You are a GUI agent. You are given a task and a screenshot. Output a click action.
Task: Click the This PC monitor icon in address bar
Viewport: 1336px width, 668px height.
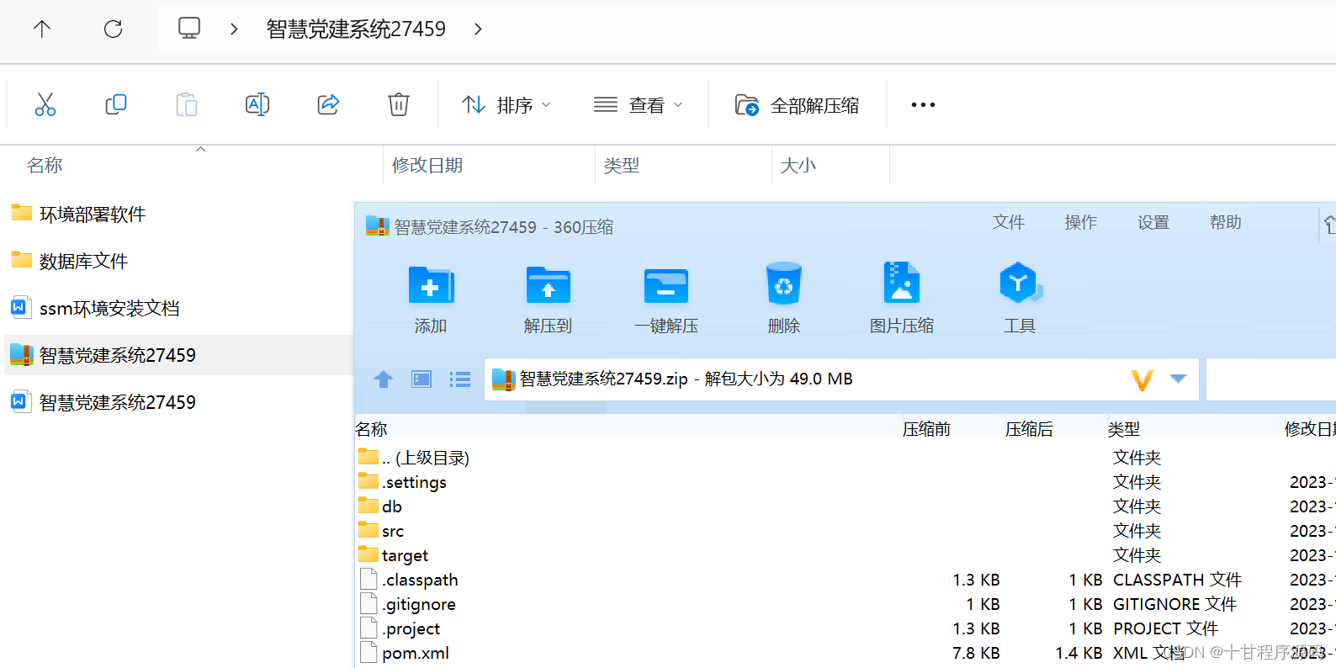click(189, 29)
